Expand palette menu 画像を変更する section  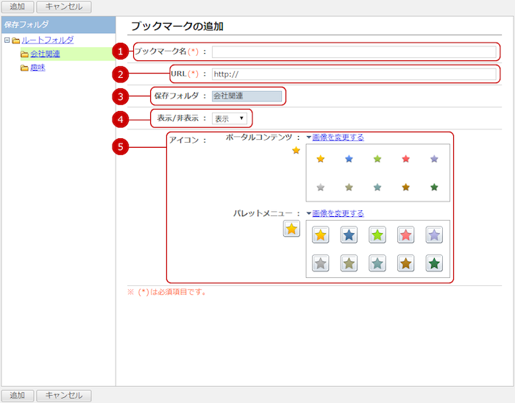(x=337, y=214)
